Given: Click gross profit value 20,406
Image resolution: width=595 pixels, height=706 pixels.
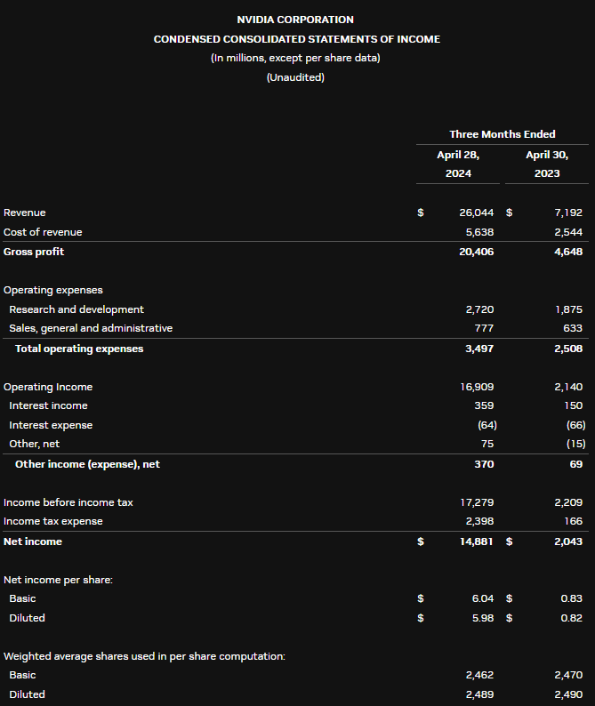Looking at the screenshot, I should (x=476, y=252).
